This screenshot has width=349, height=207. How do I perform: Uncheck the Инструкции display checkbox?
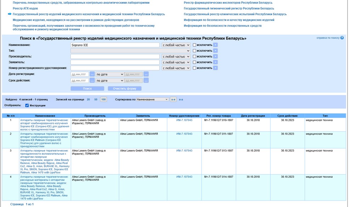[27, 105]
